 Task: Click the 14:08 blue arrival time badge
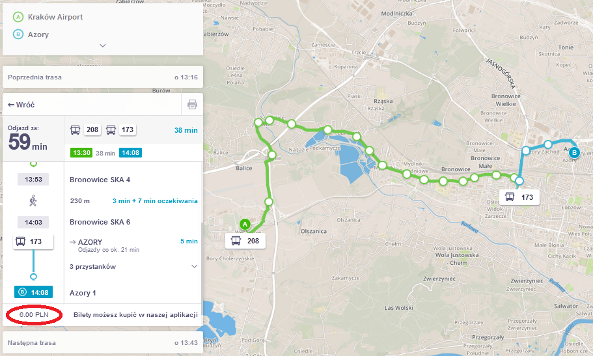click(x=130, y=153)
